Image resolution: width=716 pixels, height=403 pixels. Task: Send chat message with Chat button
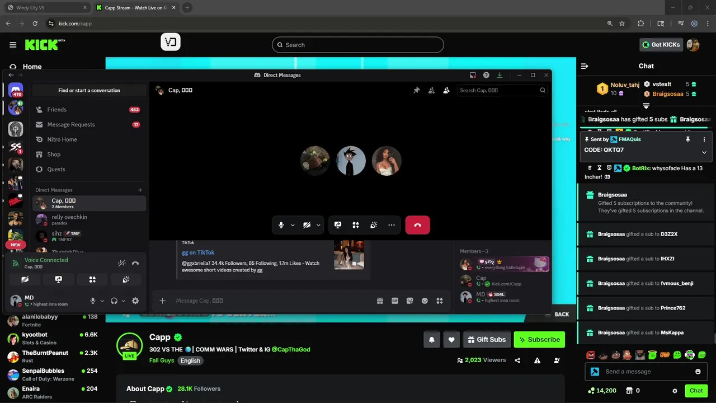pyautogui.click(x=696, y=391)
